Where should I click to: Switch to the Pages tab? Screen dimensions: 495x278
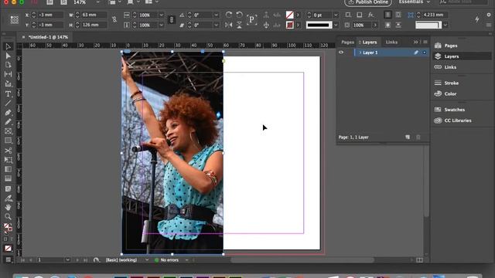(x=347, y=42)
